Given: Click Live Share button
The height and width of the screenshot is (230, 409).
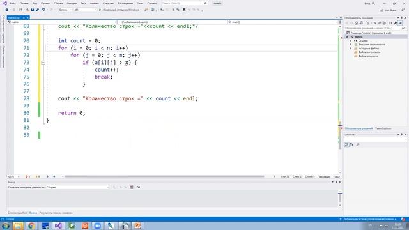Looking at the screenshot, I should tap(389, 10).
